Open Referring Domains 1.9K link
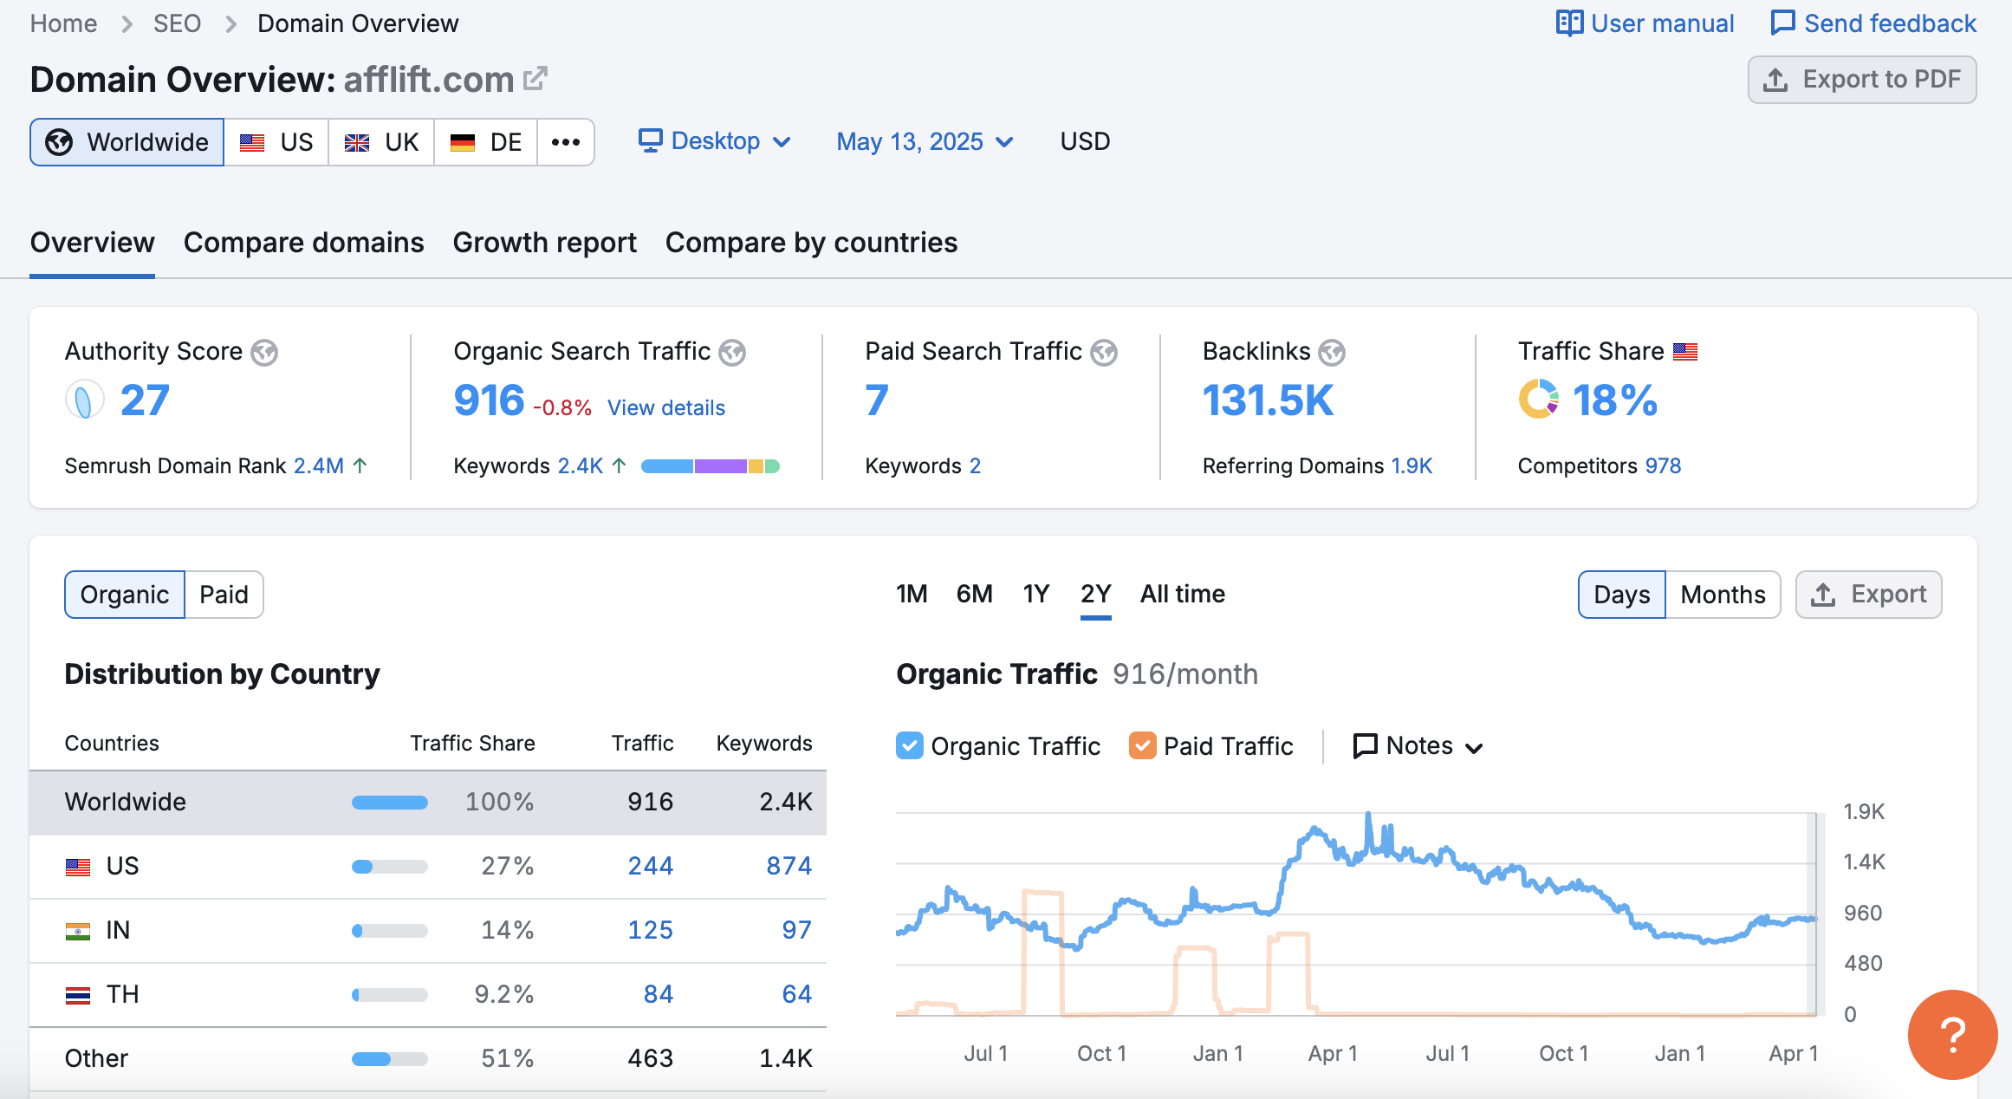This screenshot has width=2012, height=1099. (x=1412, y=465)
